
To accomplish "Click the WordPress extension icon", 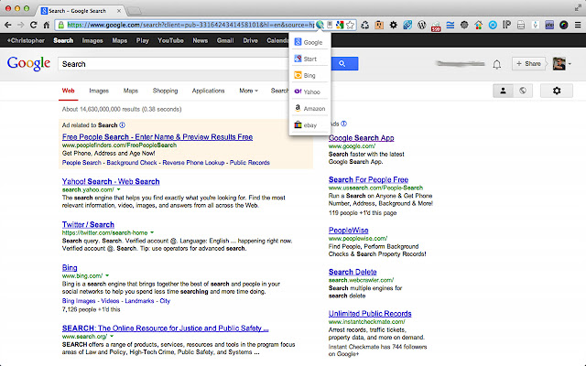I will (x=421, y=25).
